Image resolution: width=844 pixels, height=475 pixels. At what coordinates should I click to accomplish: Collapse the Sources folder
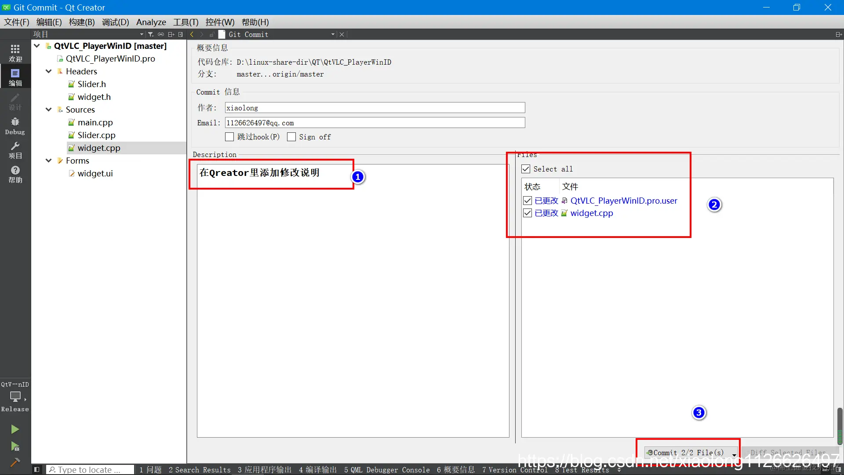49,110
